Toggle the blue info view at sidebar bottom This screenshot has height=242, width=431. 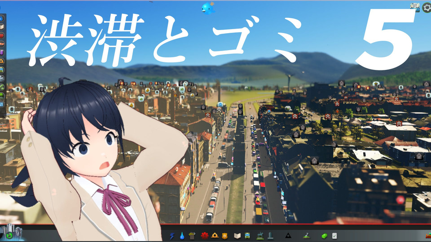(2, 104)
